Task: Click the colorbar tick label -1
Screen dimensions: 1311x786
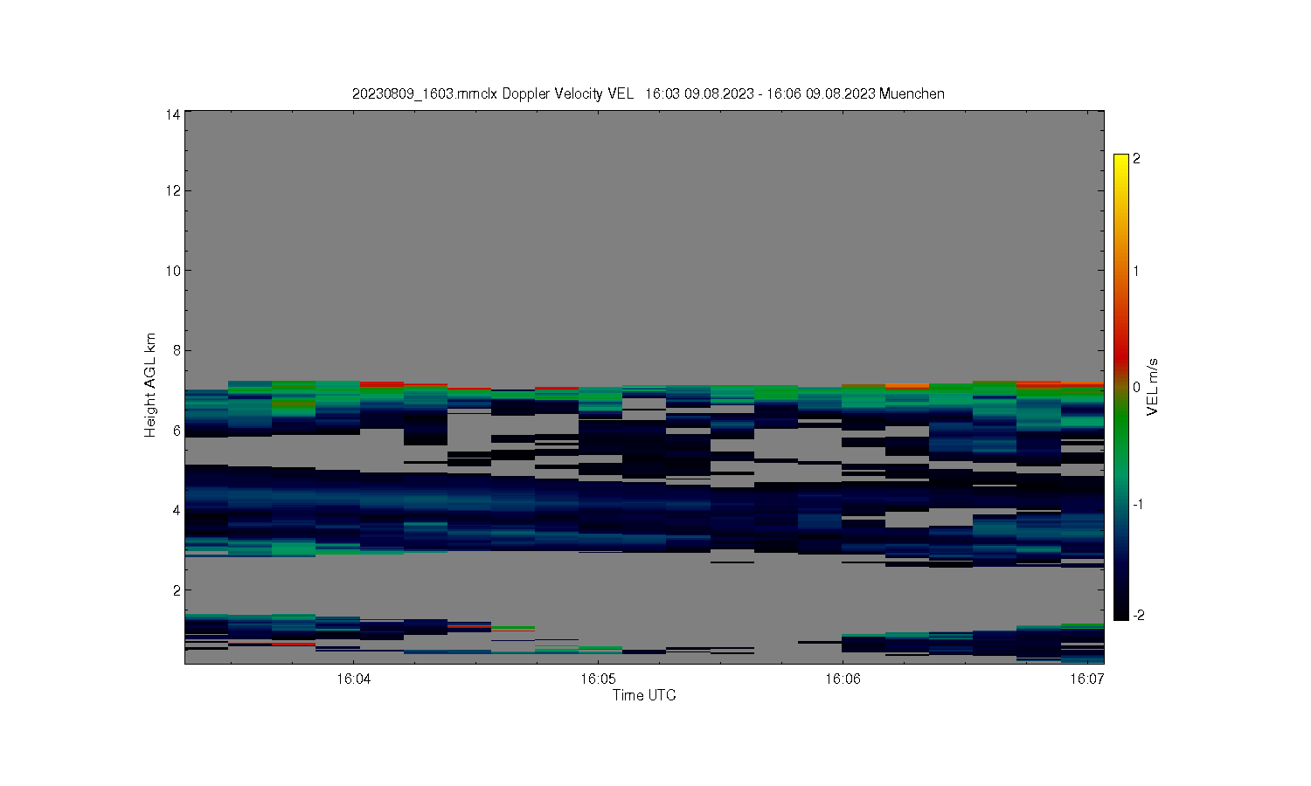Action: (x=1138, y=504)
